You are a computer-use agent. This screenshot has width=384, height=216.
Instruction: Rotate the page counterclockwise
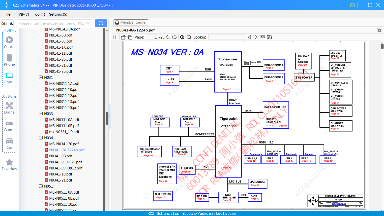pyautogui.click(x=123, y=37)
